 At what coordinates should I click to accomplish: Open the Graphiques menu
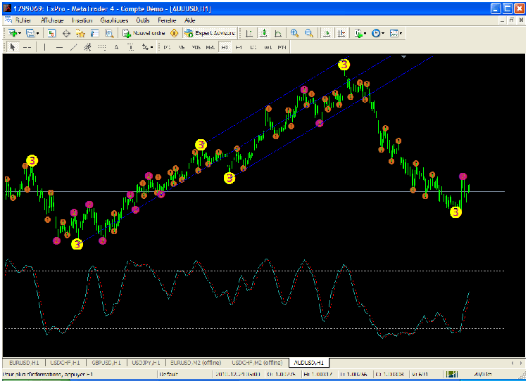[113, 21]
